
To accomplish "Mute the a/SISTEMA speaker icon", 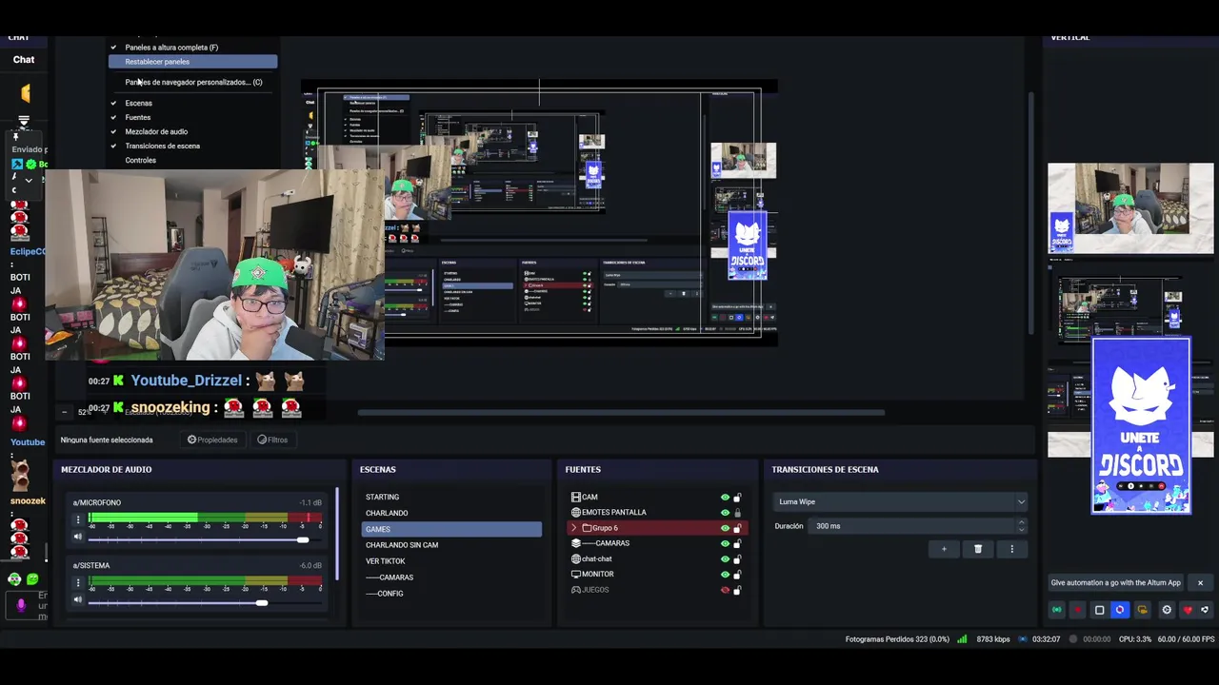I will (78, 599).
